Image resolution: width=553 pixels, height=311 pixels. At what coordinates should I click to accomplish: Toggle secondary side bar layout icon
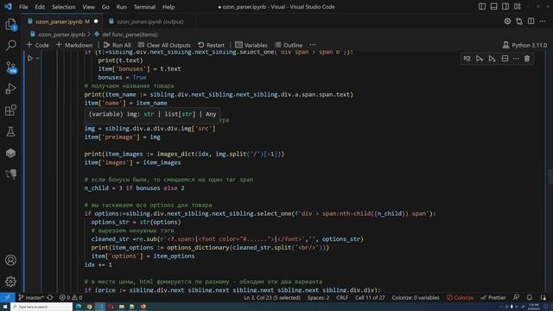pyautogui.click(x=505, y=7)
